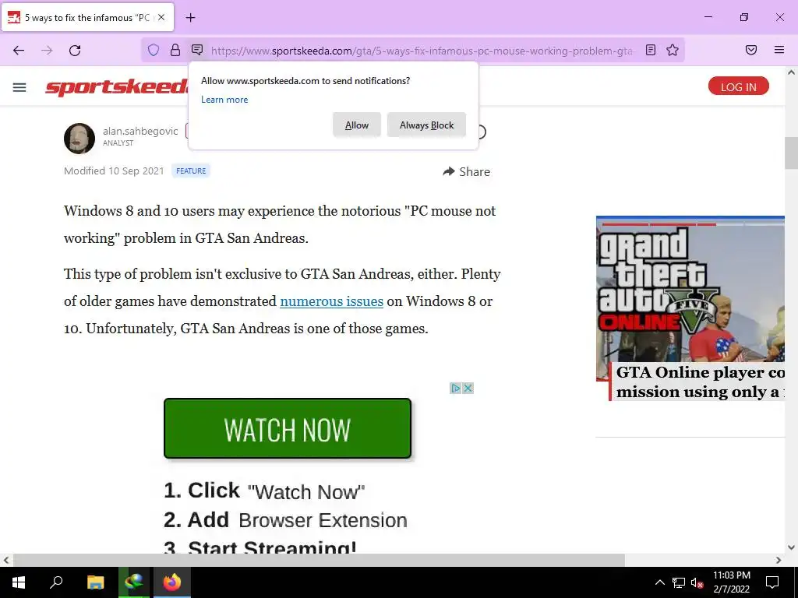Open a new browser tab
The height and width of the screenshot is (598, 798).
click(190, 18)
